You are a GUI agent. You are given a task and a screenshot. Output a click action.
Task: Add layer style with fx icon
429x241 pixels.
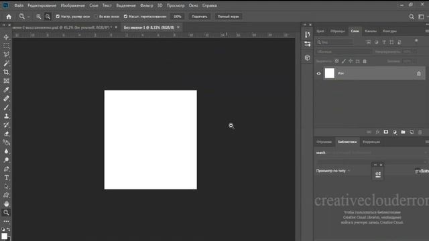[x=377, y=133]
